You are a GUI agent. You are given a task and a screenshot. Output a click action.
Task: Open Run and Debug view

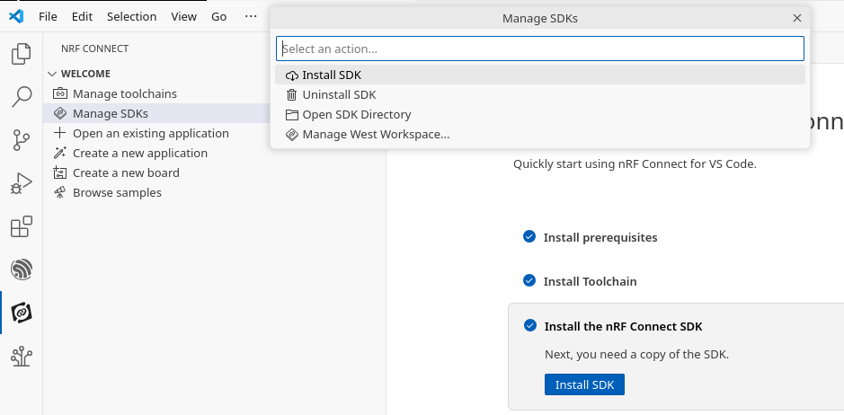pos(21,183)
